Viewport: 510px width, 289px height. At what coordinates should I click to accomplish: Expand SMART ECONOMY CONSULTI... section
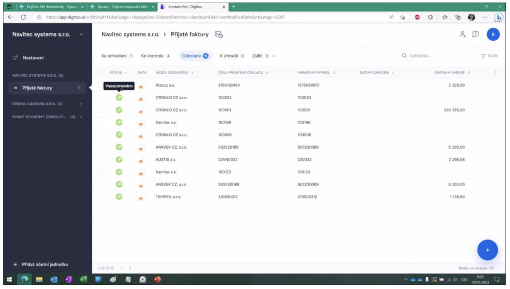pos(81,117)
